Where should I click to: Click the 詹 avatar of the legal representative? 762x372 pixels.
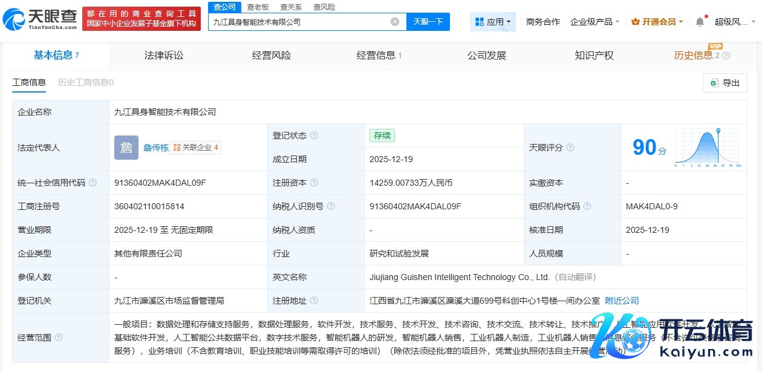click(x=126, y=148)
